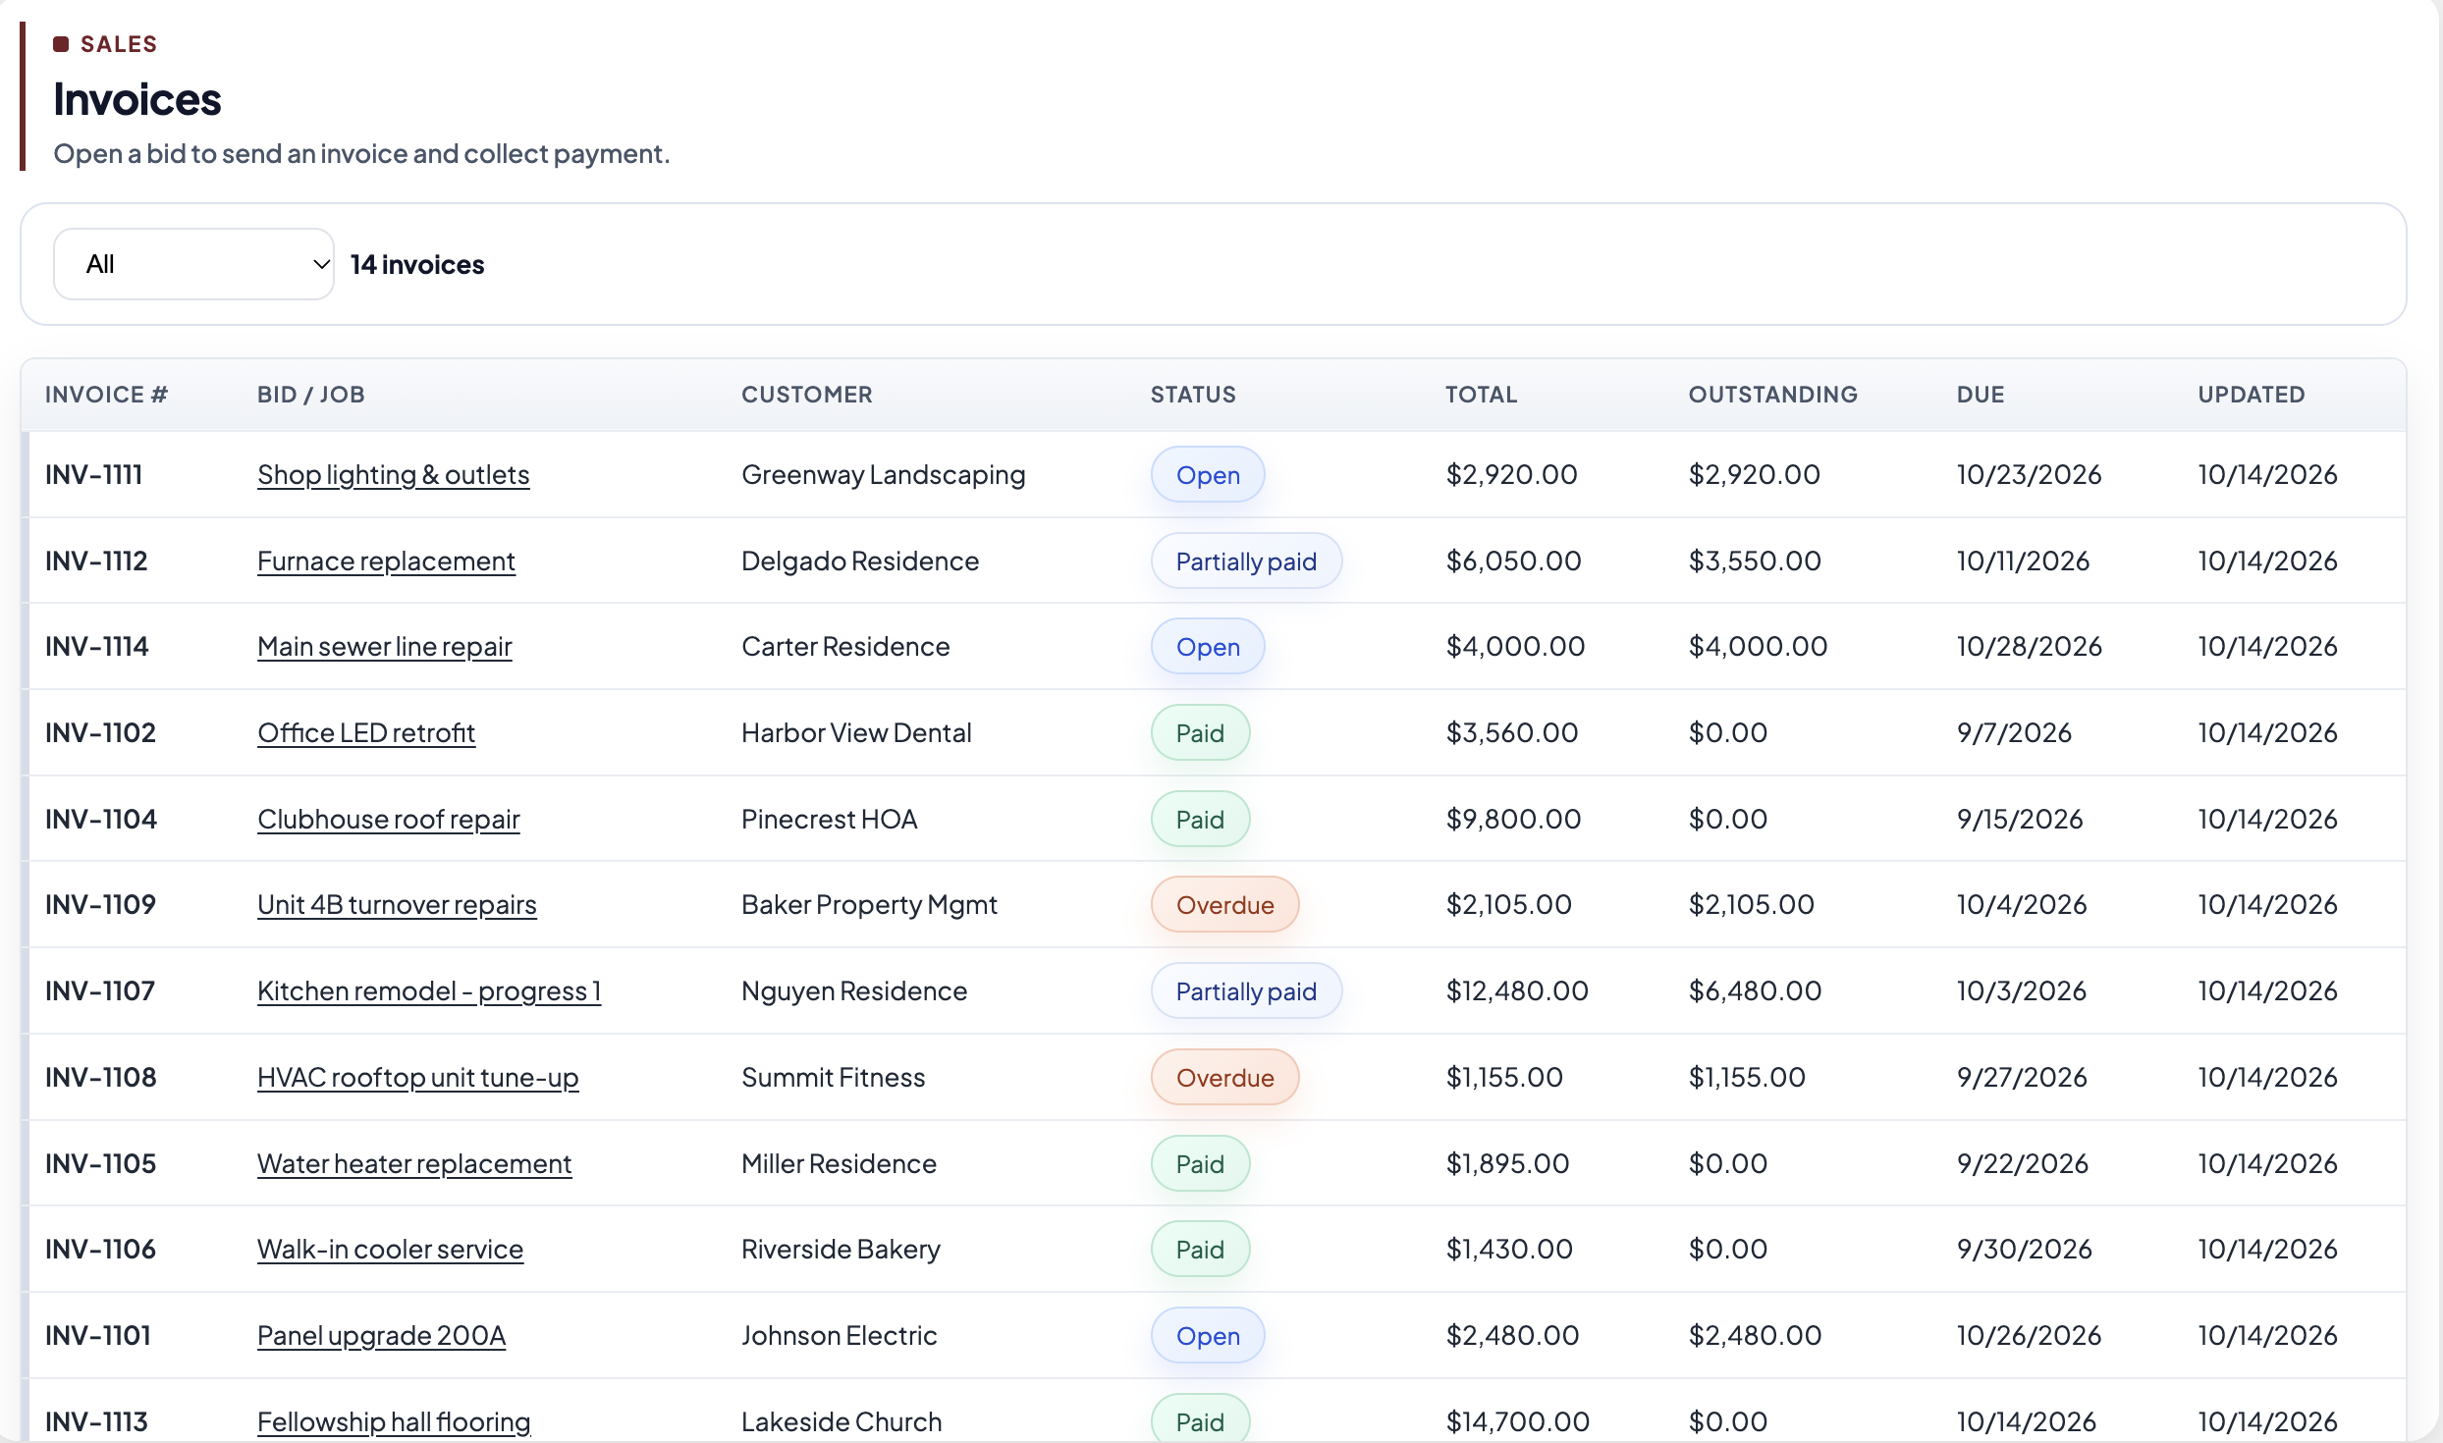The width and height of the screenshot is (2443, 1443).
Task: Click the Outstanding column header
Action: [1772, 395]
